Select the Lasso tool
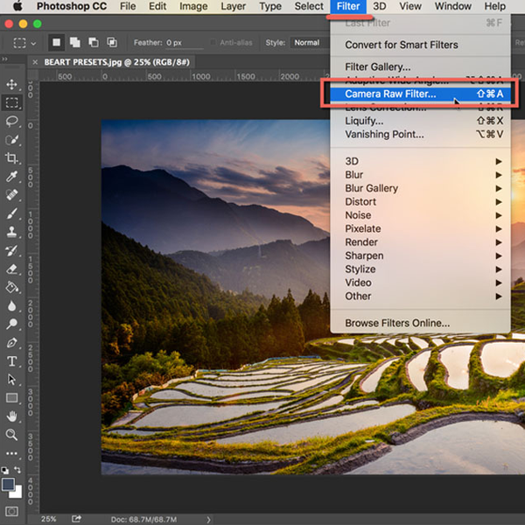Screen dimensions: 525x525 pos(12,122)
